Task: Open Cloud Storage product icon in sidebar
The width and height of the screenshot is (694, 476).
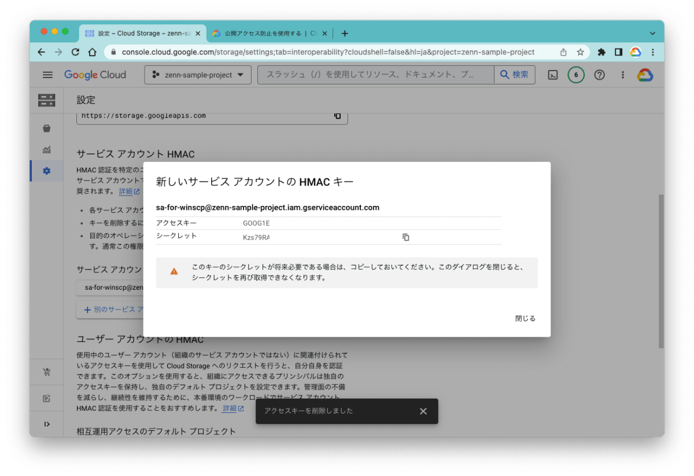Action: point(46,100)
